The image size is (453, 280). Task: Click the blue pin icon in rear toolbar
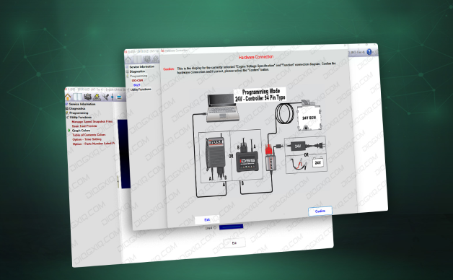[113, 97]
